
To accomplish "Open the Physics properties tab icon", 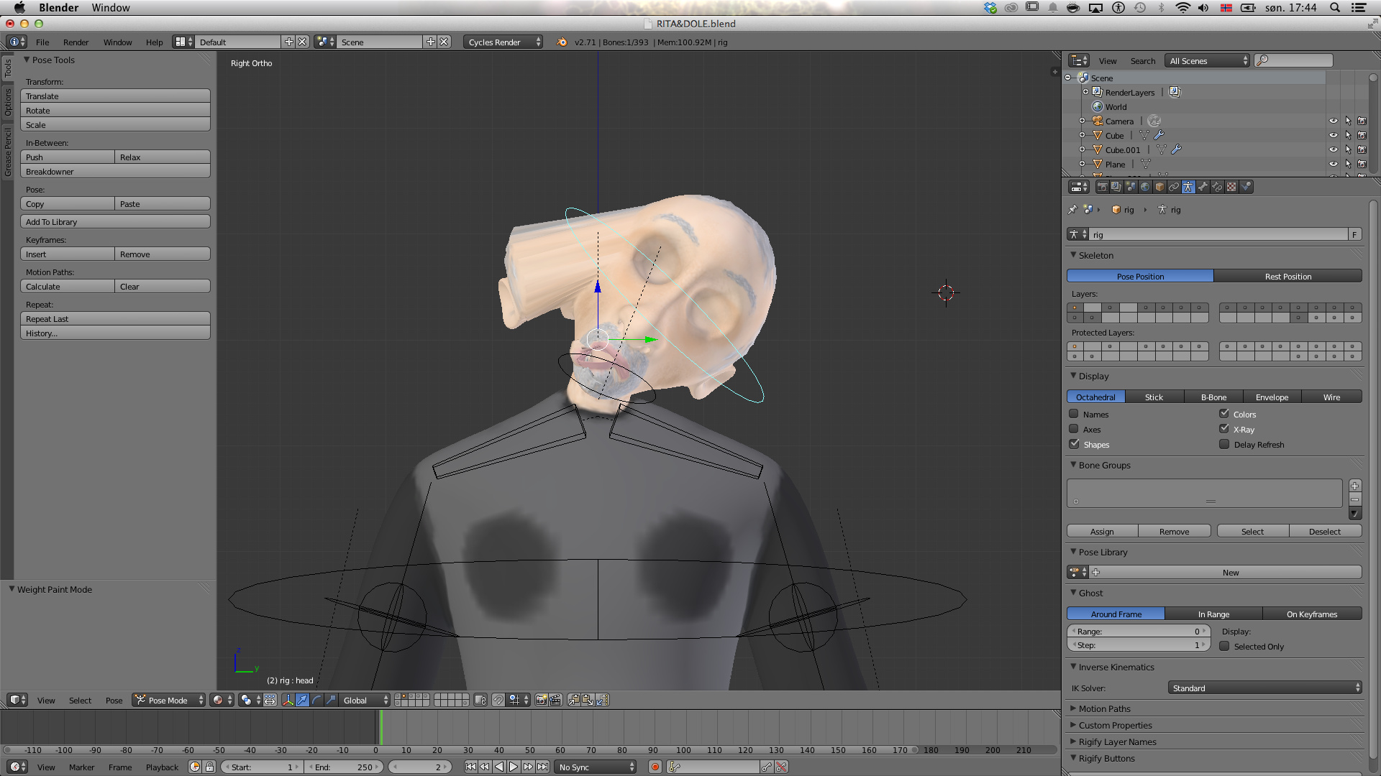I will (1246, 187).
